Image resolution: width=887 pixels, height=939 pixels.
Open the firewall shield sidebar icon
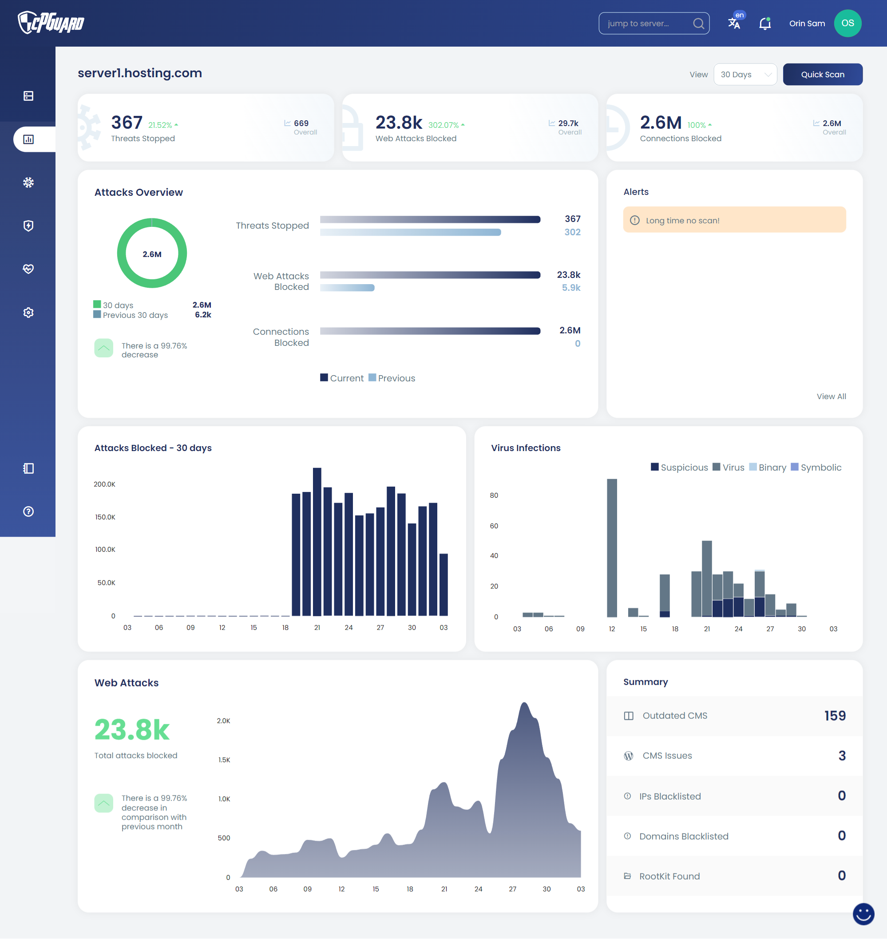click(x=28, y=226)
